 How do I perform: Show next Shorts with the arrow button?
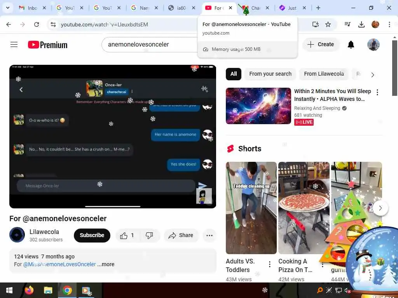pyautogui.click(x=380, y=208)
